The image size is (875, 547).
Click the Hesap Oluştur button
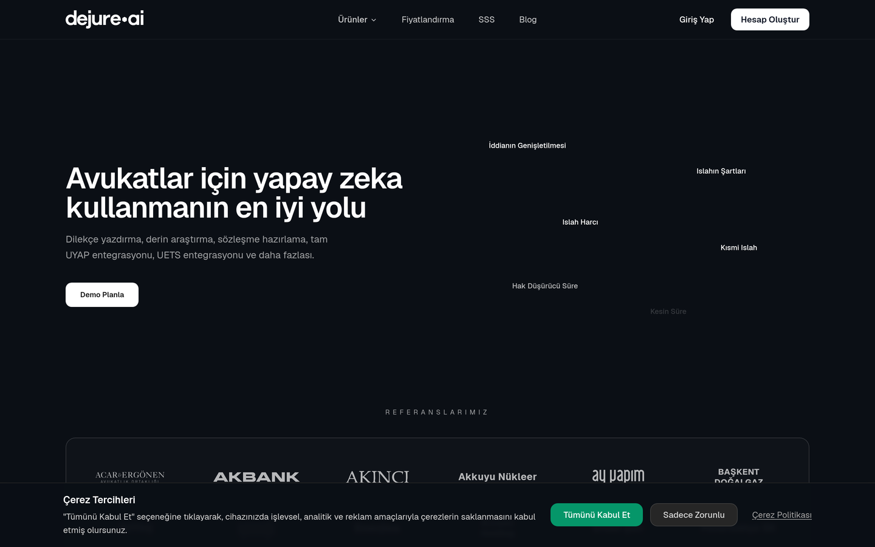click(770, 19)
